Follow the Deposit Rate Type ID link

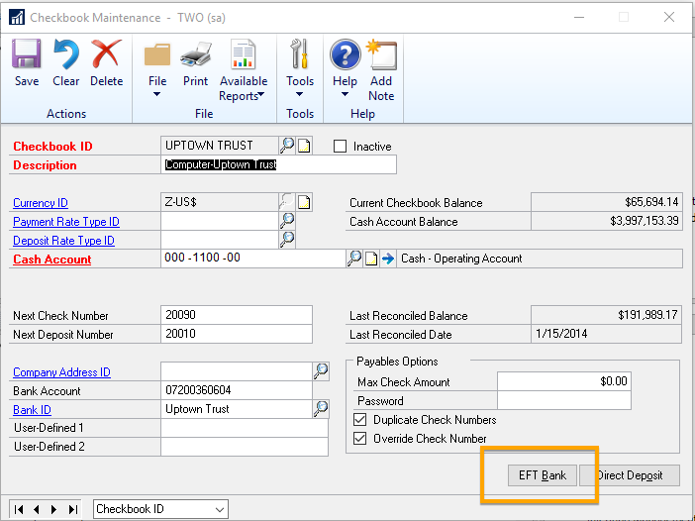coord(63,241)
